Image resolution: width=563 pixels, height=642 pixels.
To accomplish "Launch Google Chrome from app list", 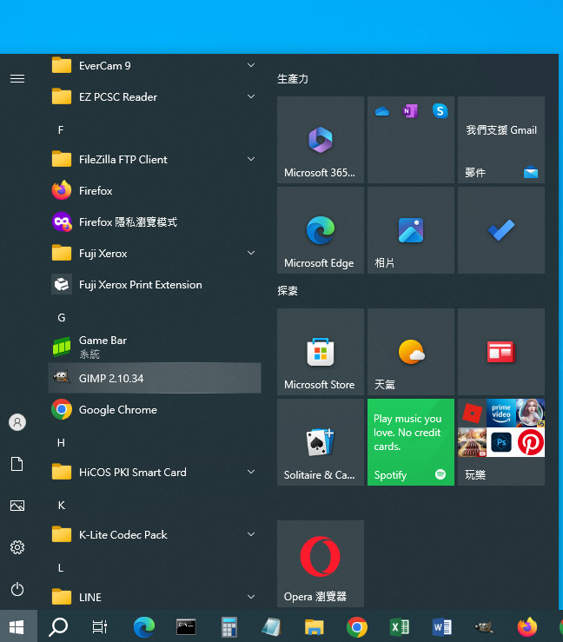I will click(x=155, y=409).
